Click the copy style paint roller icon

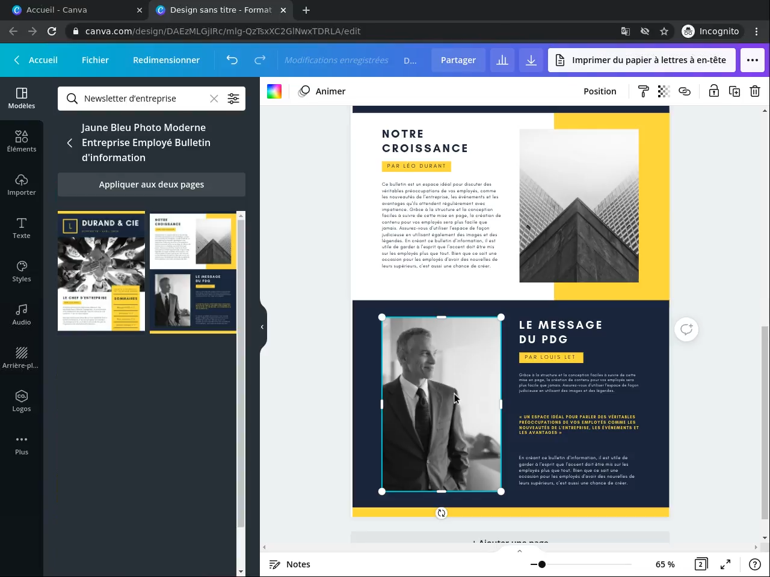point(643,91)
